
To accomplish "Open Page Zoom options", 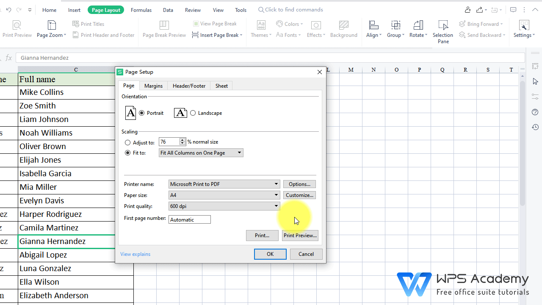I will [51, 29].
